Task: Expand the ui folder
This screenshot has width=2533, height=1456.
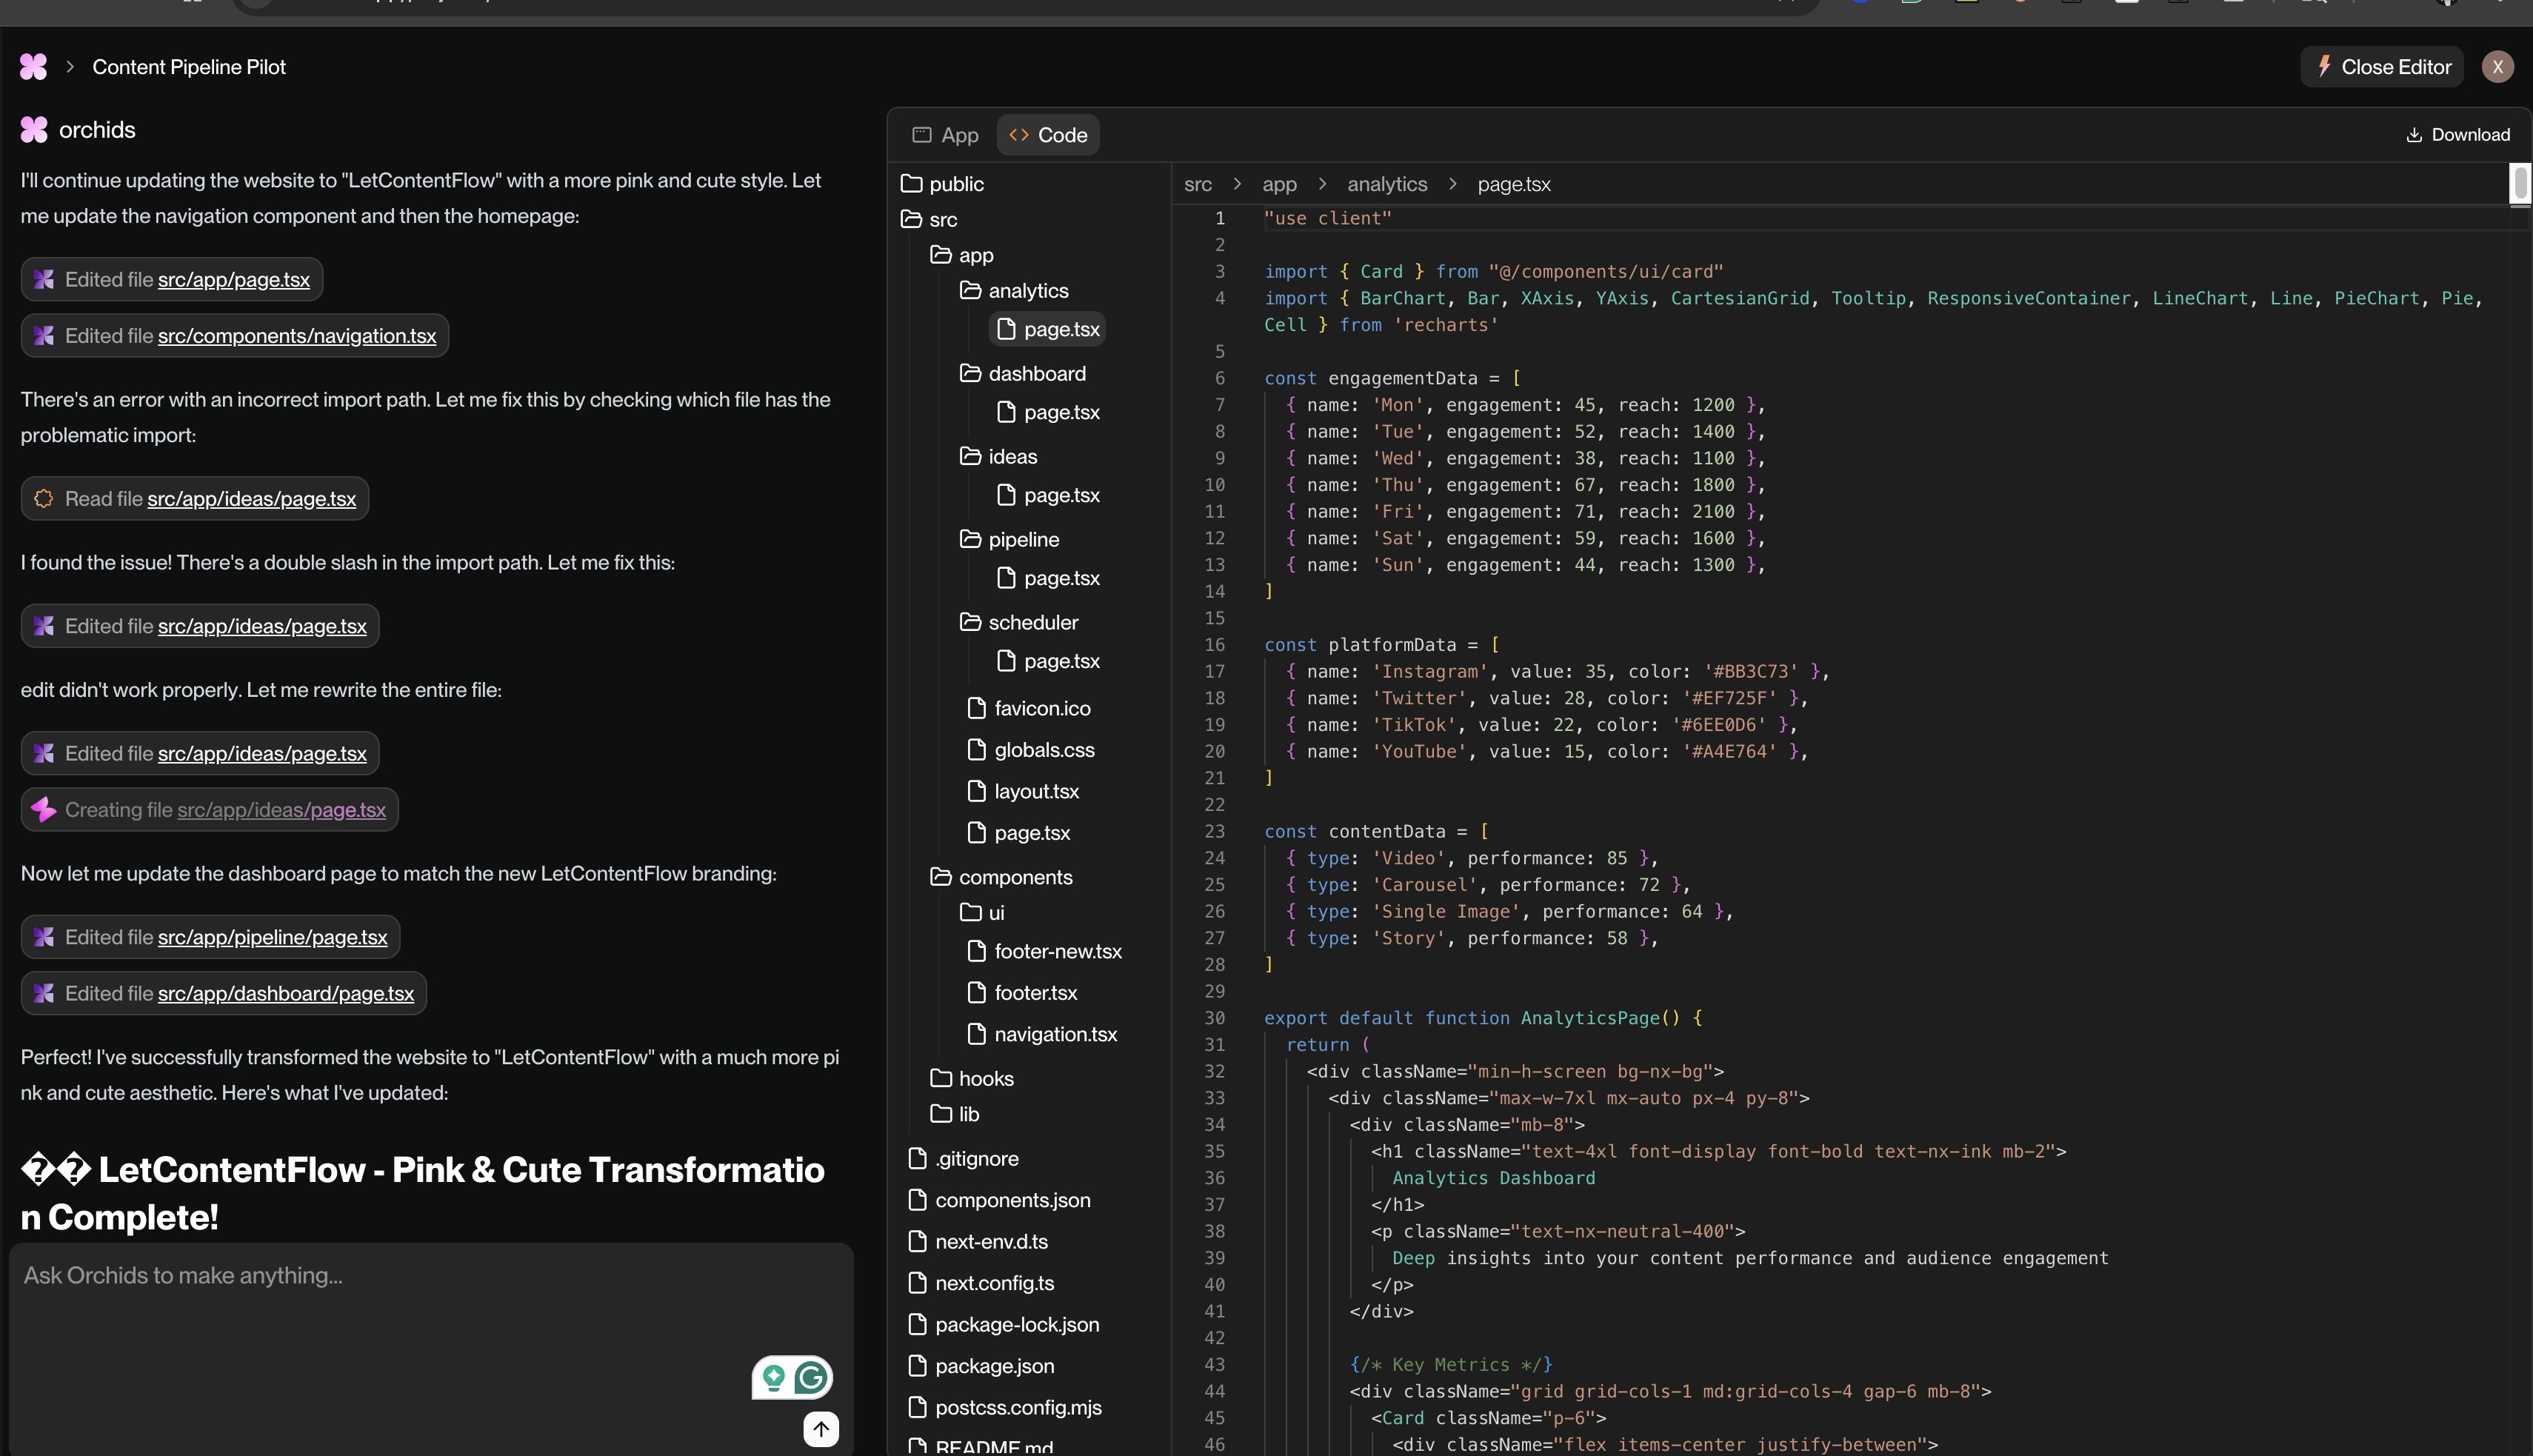Action: [x=995, y=912]
